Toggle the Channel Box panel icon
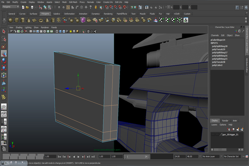This screenshot has height=166, width=249. [x=246, y=7]
